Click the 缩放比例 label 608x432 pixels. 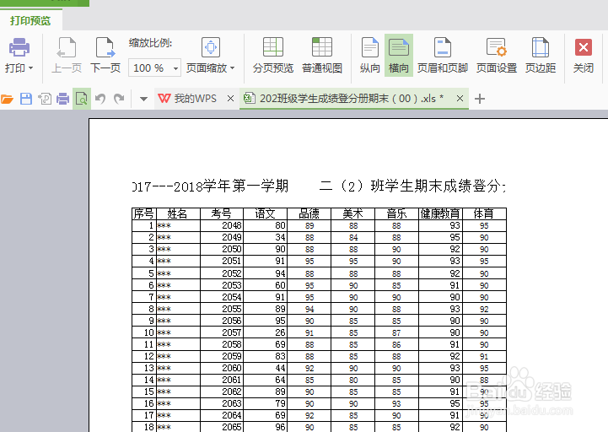tap(150, 43)
